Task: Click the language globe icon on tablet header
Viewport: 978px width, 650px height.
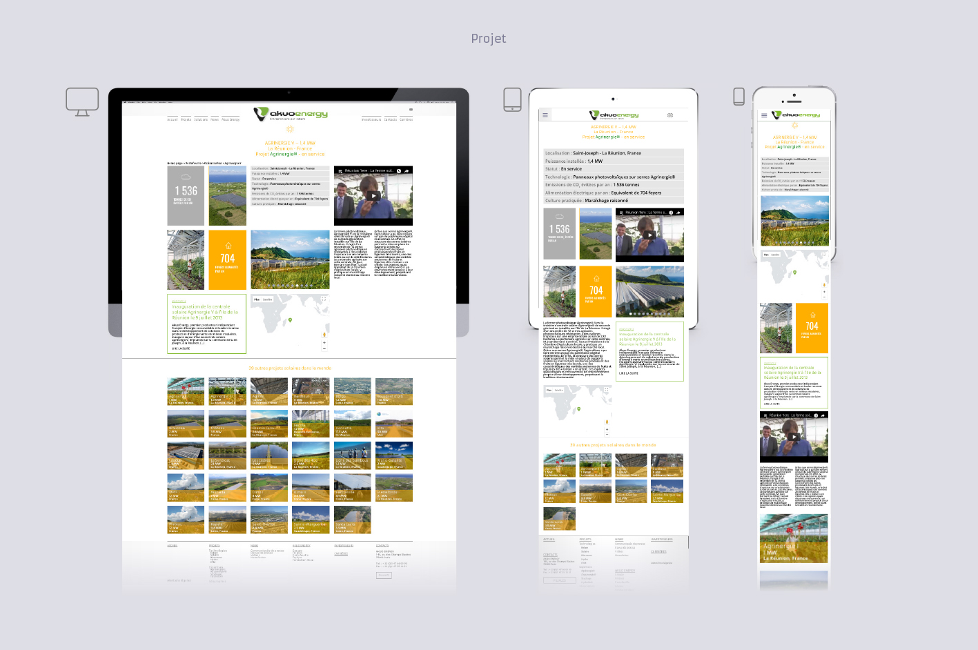Action: (x=670, y=115)
